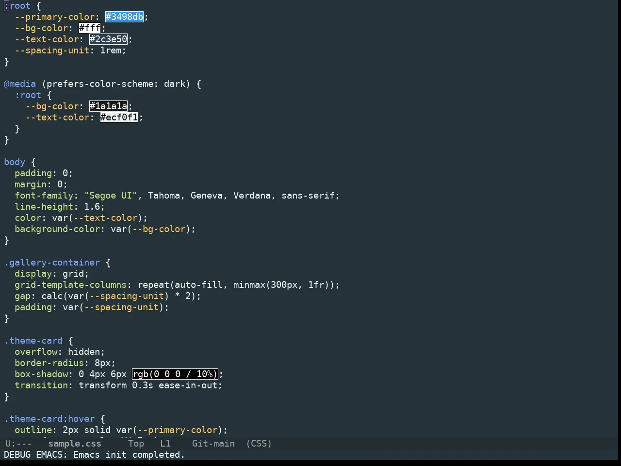Place cursor on --spacing-unit: 1rem line
This screenshot has height=466, width=621.
(x=70, y=50)
